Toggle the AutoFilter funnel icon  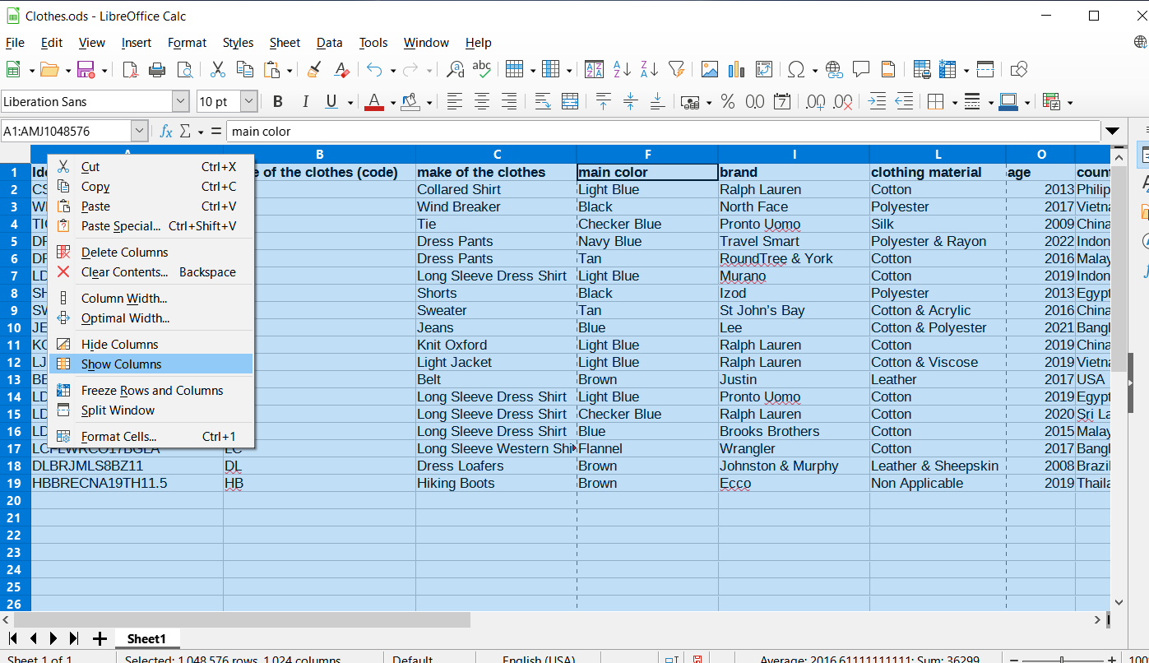[x=676, y=70]
